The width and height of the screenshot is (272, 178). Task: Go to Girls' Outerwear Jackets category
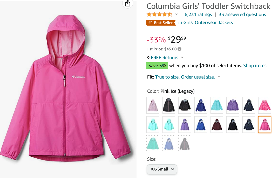coord(206,22)
